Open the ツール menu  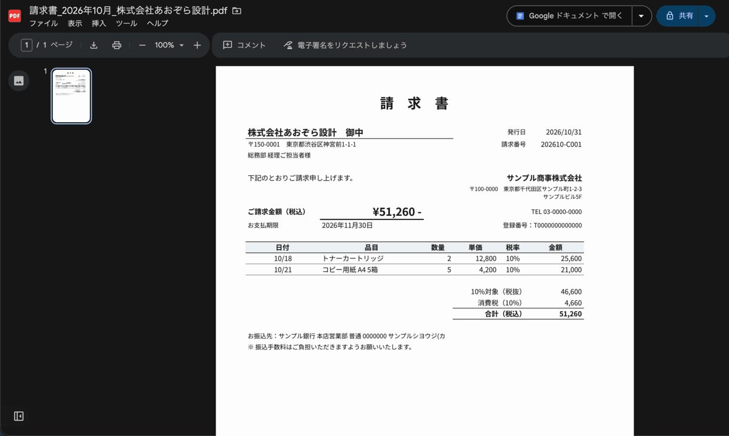coord(126,24)
